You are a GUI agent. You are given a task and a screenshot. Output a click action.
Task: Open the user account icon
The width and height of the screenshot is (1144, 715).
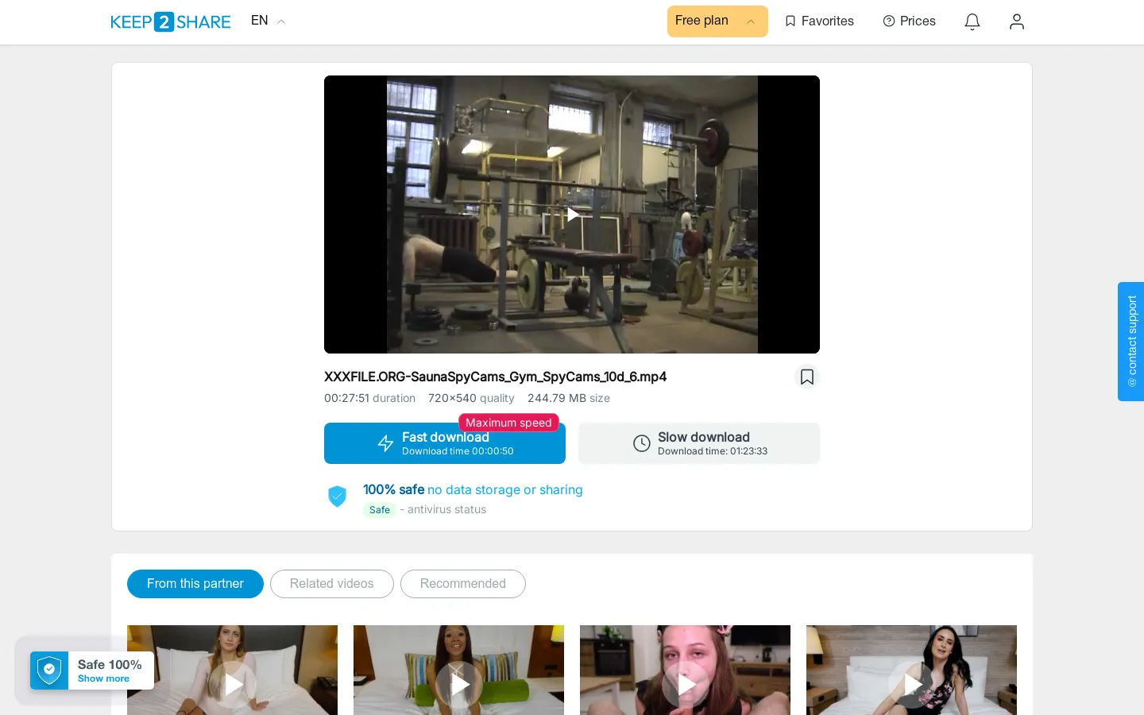[1017, 21]
